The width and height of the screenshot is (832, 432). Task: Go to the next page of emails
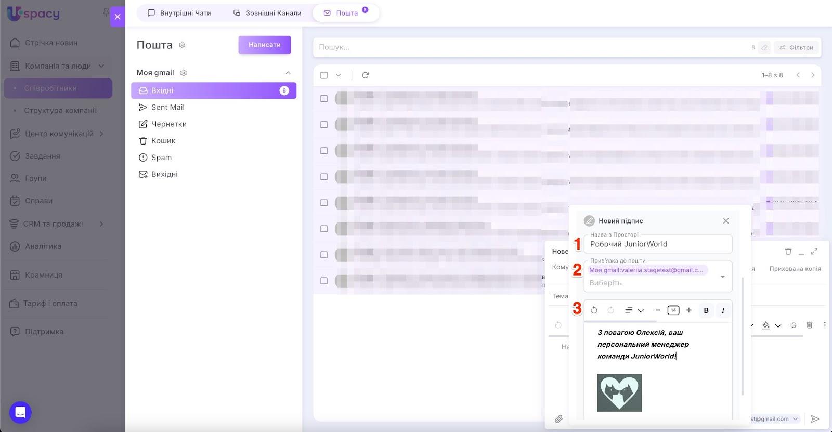[x=813, y=75]
